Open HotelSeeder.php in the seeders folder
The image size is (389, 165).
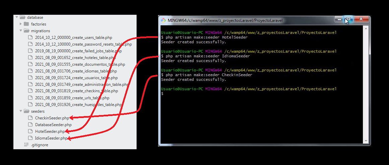pyautogui.click(x=50, y=131)
